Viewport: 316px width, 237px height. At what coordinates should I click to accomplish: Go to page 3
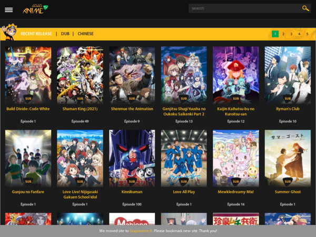coord(291,34)
